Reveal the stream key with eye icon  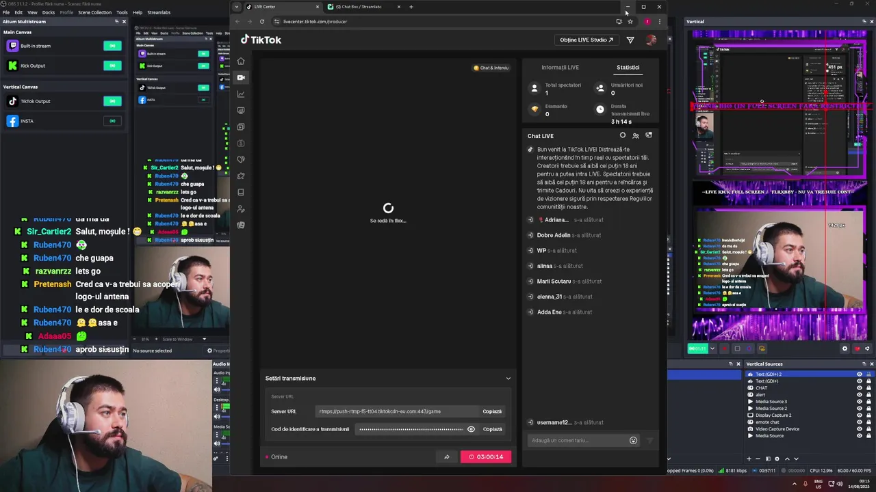point(471,429)
